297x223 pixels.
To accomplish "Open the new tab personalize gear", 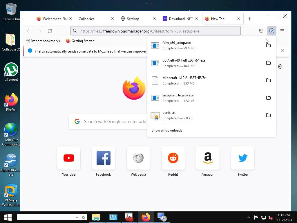I will [280, 66].
